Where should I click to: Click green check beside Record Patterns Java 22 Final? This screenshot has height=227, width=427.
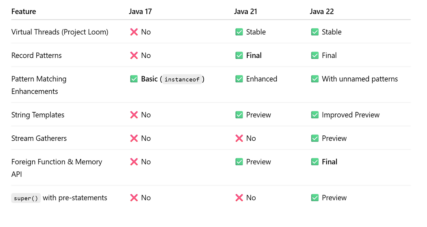[x=315, y=56]
